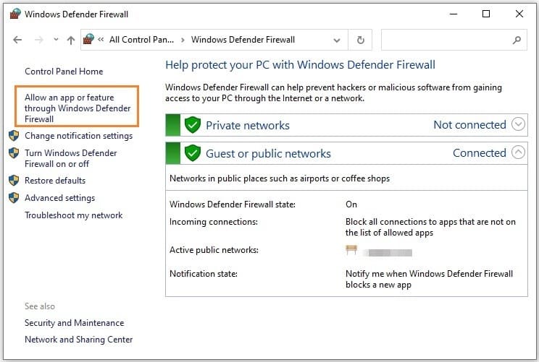Click the Not connected status text

(x=469, y=125)
